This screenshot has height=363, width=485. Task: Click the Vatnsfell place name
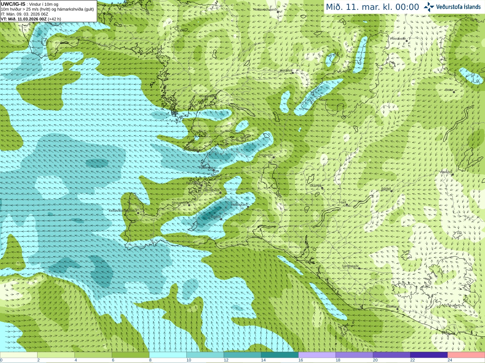click(x=446, y=172)
